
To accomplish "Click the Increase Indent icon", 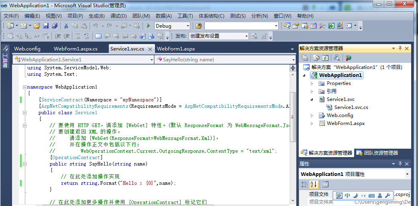I will 66,36.
